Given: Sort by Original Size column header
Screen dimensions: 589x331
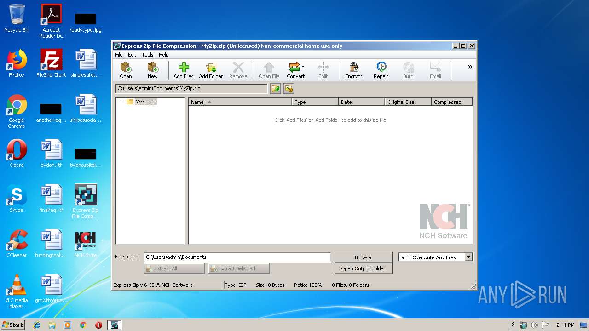Looking at the screenshot, I should coord(408,102).
